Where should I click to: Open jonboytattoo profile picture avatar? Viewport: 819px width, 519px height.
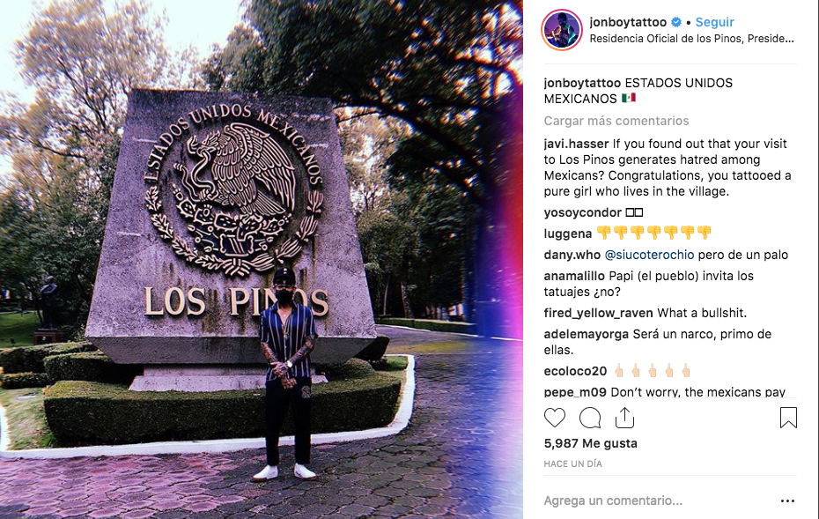coord(562,30)
